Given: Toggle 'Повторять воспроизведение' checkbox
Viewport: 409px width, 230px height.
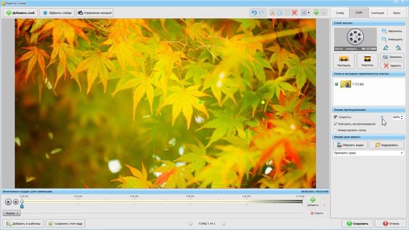Looking at the screenshot, I should [x=335, y=124].
